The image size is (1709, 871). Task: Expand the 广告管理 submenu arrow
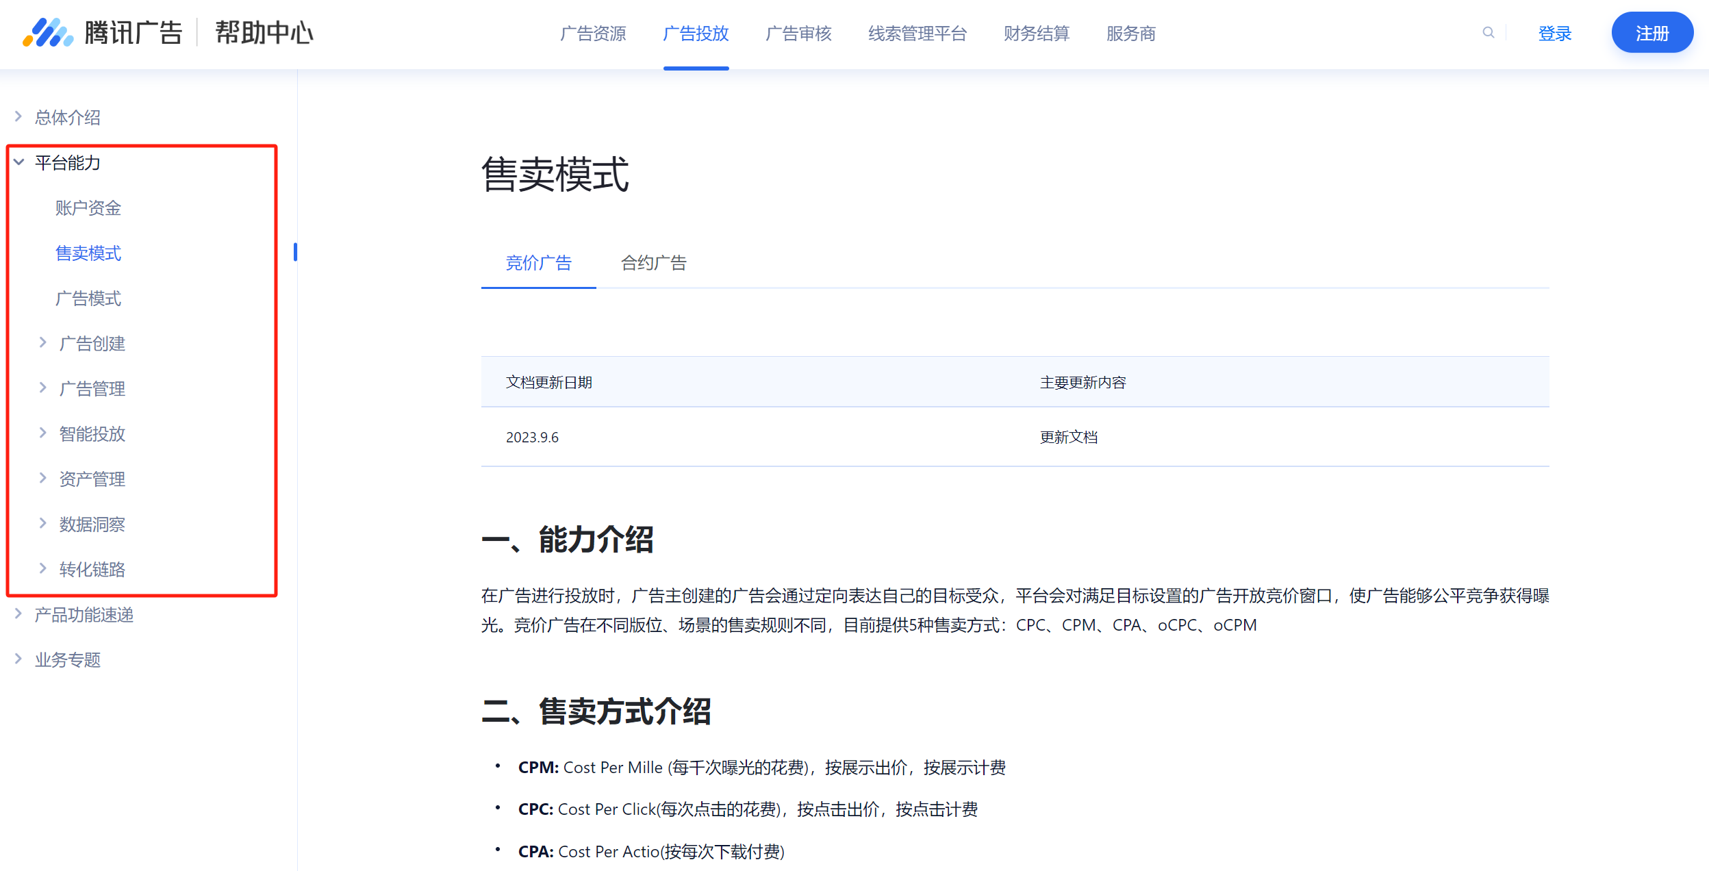point(43,388)
